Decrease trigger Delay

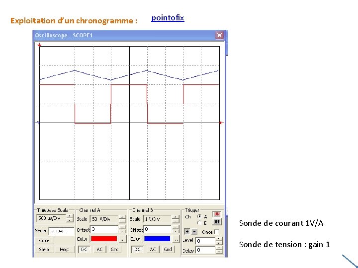[x=219, y=252]
